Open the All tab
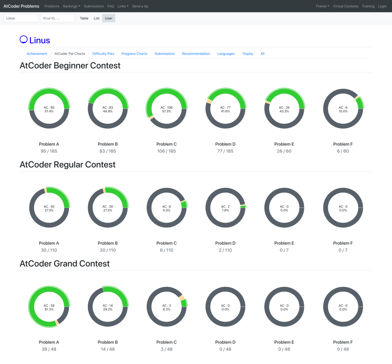Viewport: 392px width, 364px height. pyautogui.click(x=262, y=54)
